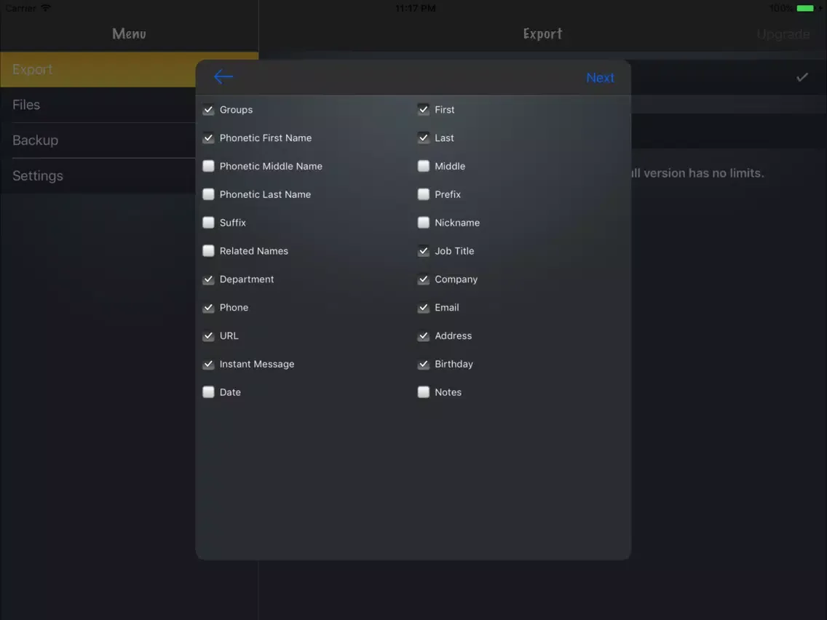Uncheck the First checkbox
This screenshot has height=620, width=827.
click(424, 110)
